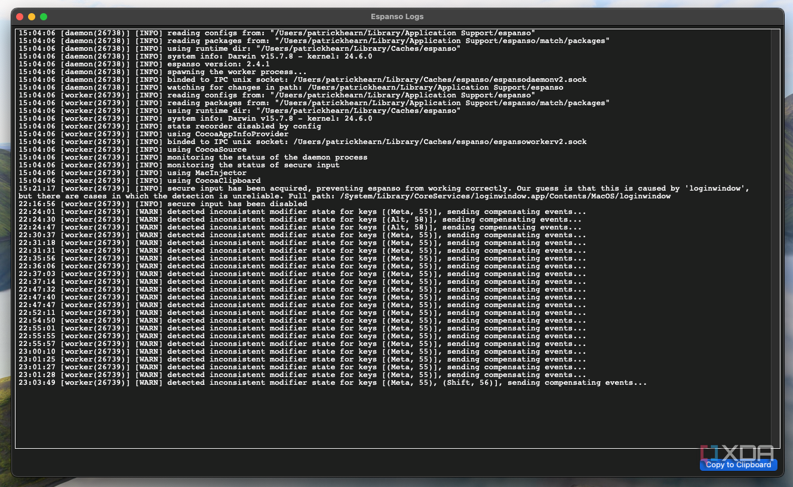Click the 22:36:06 warning log line
This screenshot has width=793, height=487.
pyautogui.click(x=303, y=266)
